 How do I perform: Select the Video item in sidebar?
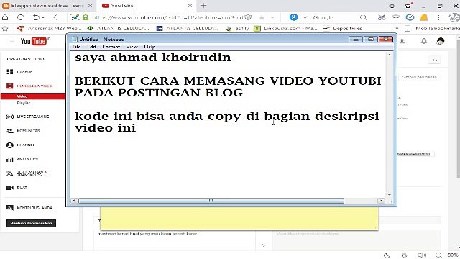click(33, 96)
